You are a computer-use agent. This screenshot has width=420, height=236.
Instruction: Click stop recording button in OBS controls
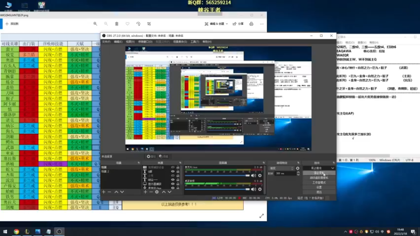319,173
